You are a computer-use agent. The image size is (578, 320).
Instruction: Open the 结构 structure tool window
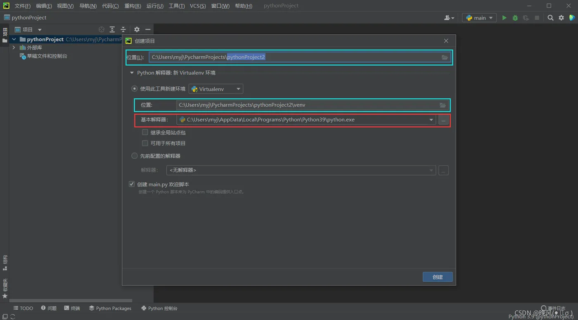click(x=5, y=263)
